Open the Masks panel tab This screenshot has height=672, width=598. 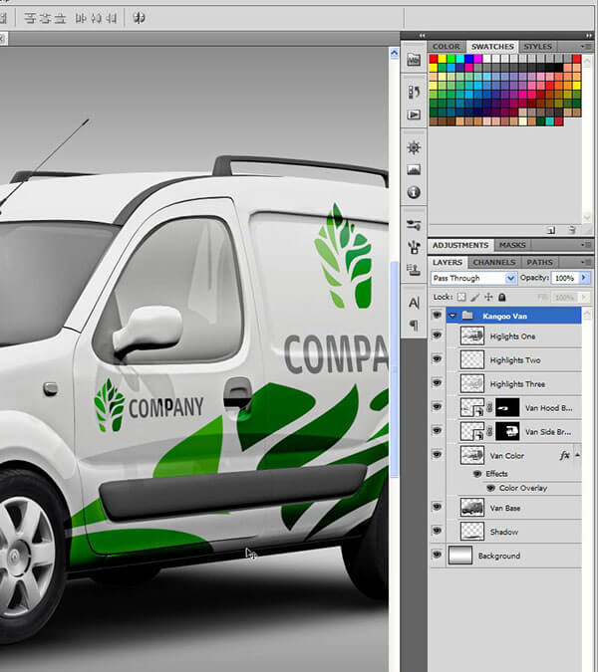pyautogui.click(x=512, y=245)
